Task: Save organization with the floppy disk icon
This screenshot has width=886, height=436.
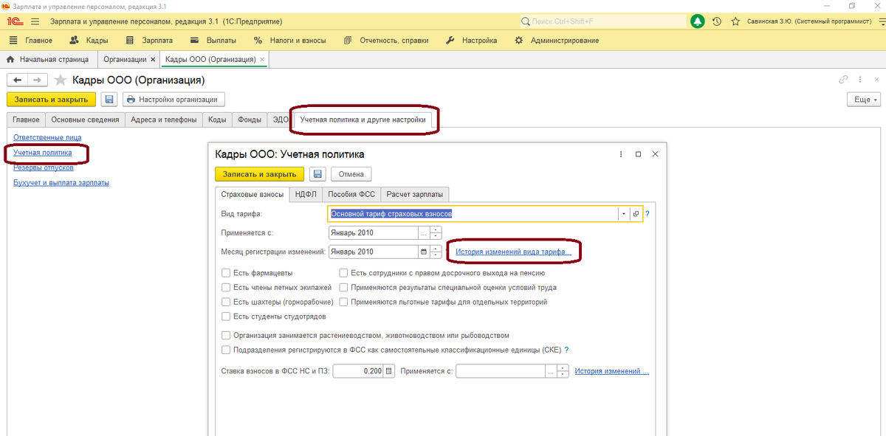Action: pos(109,100)
